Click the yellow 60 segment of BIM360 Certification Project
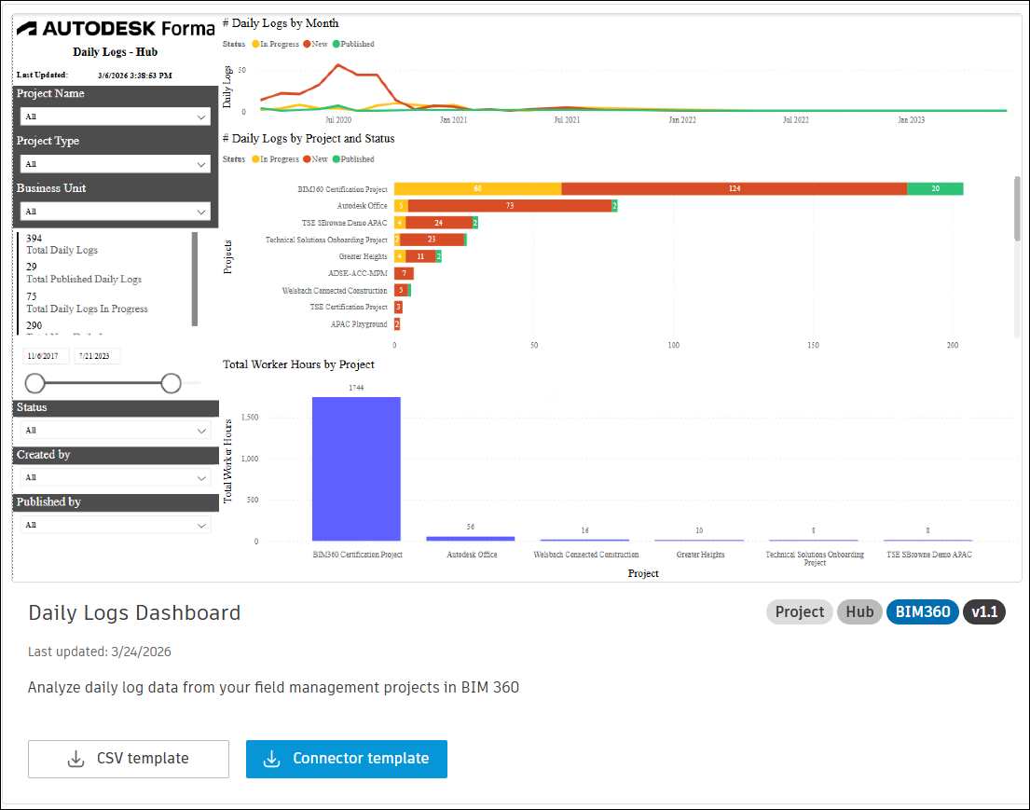This screenshot has width=1030, height=810. (x=477, y=188)
